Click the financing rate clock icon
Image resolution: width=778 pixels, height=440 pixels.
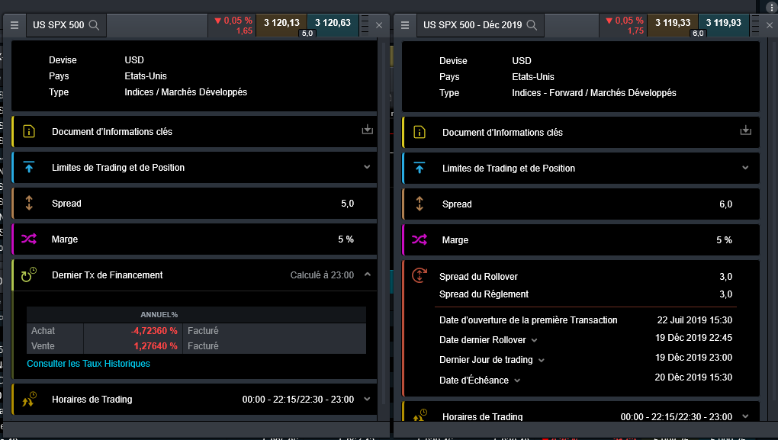click(29, 275)
